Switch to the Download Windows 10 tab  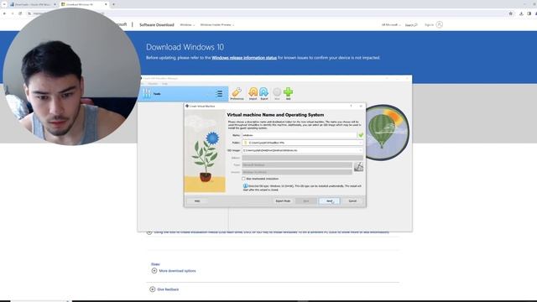pyautogui.click(x=84, y=4)
